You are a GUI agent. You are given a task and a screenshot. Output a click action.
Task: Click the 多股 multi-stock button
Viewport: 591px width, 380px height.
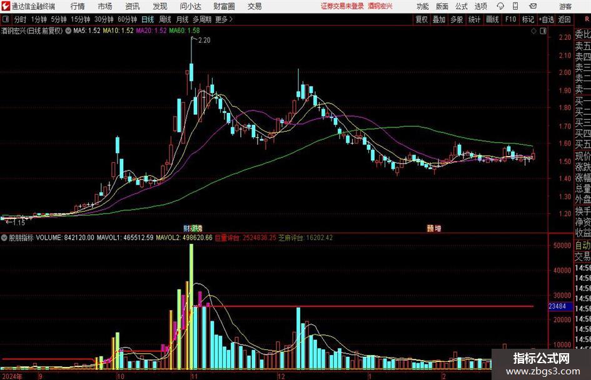(457, 19)
